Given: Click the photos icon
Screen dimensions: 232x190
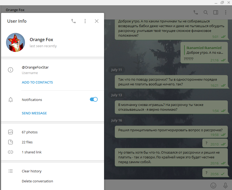Looking at the screenshot, I should (11, 132).
